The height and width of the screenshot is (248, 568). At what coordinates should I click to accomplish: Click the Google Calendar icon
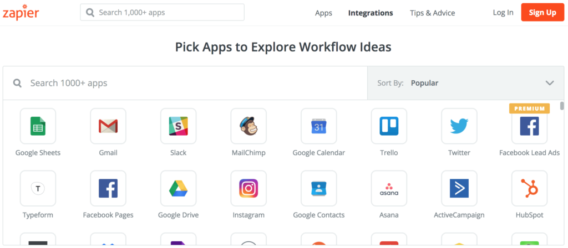(x=319, y=126)
